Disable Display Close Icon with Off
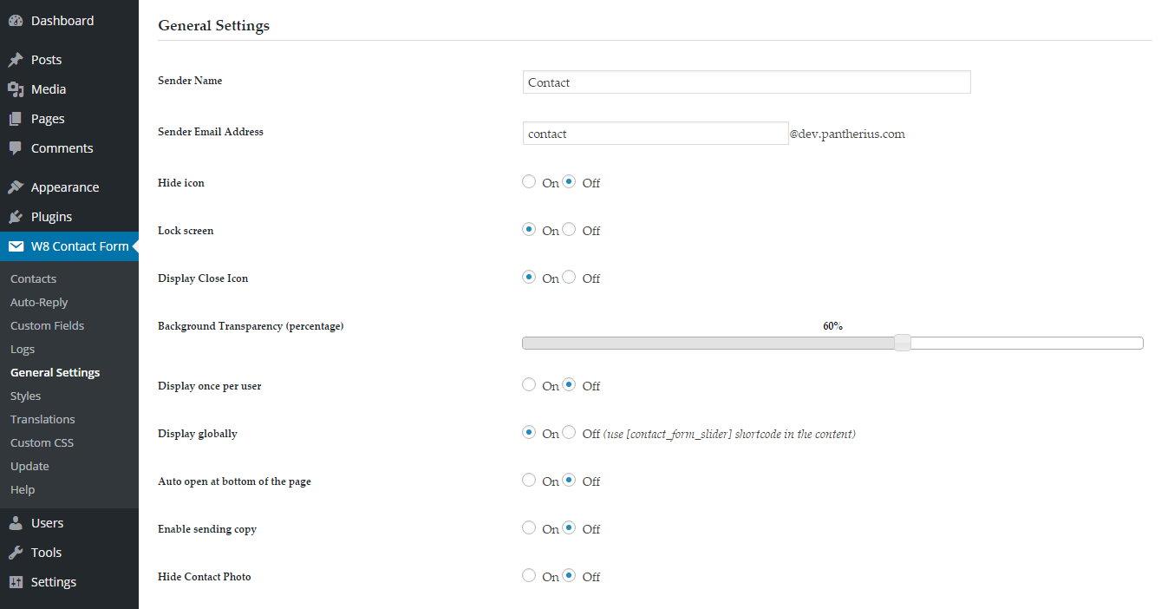The height and width of the screenshot is (609, 1168). [x=569, y=278]
